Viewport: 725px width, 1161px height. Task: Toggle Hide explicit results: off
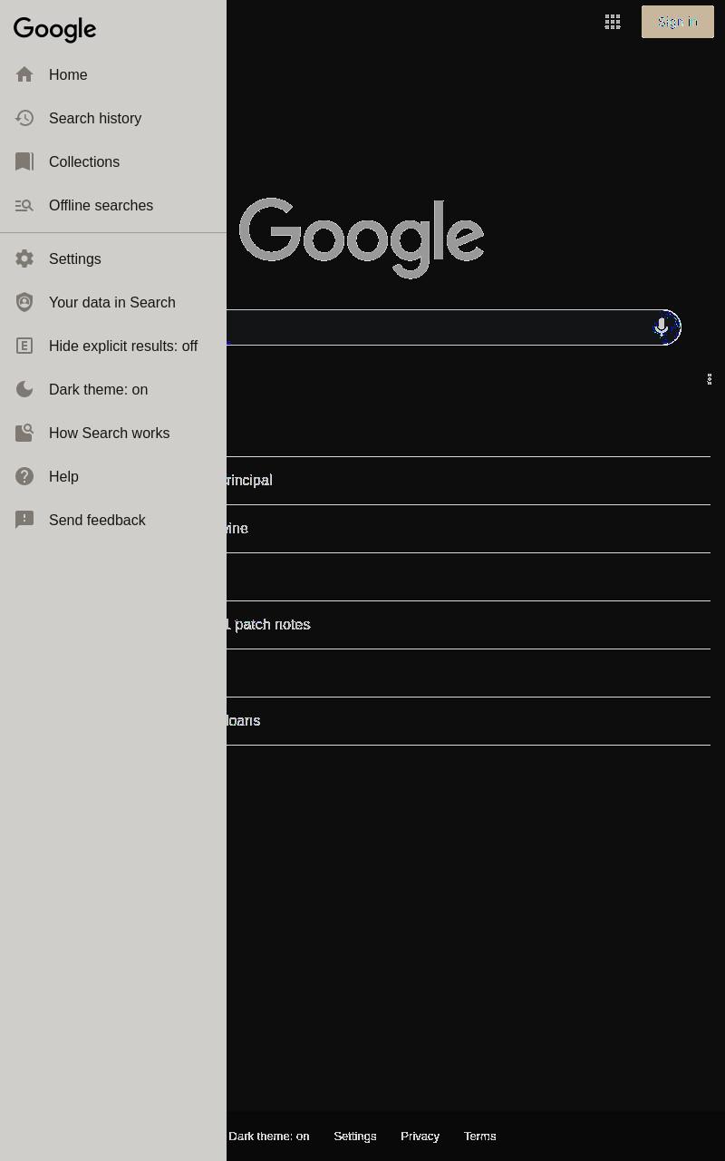click(113, 346)
